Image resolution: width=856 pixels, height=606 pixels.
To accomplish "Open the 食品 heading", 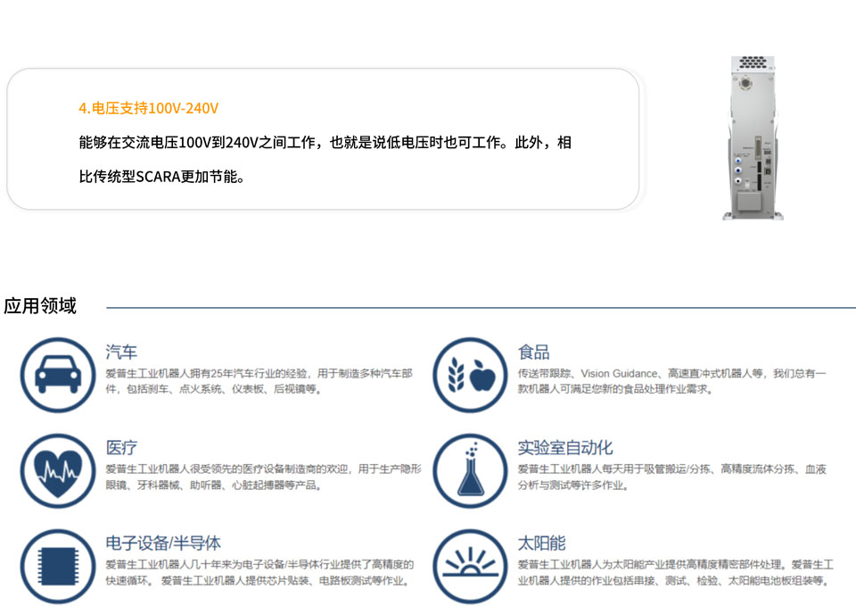I will [533, 352].
